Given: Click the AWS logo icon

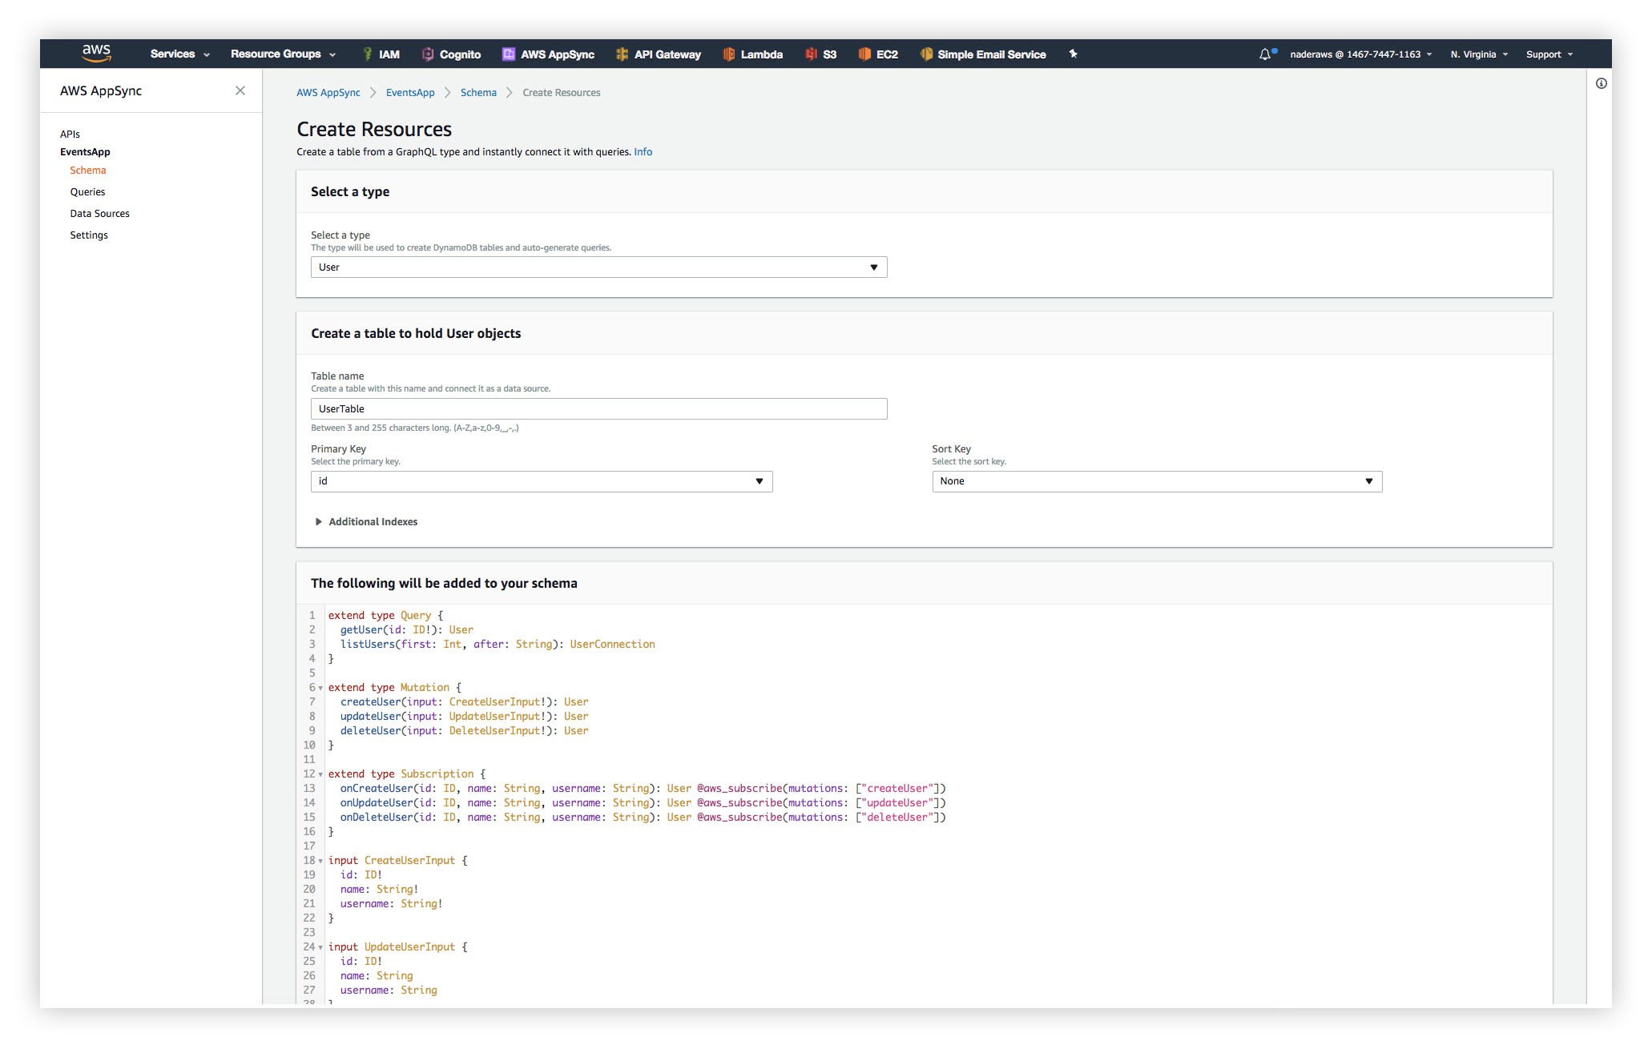Looking at the screenshot, I should click(x=96, y=53).
